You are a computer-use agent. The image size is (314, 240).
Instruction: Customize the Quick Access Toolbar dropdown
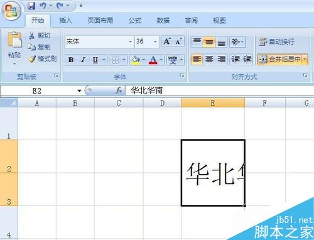[81, 6]
